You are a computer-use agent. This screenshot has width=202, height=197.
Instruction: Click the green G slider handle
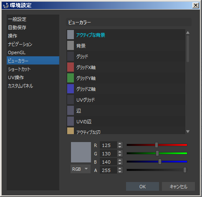tap(157, 153)
